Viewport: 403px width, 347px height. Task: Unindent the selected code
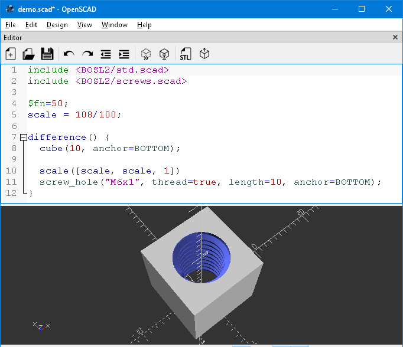[x=106, y=54]
